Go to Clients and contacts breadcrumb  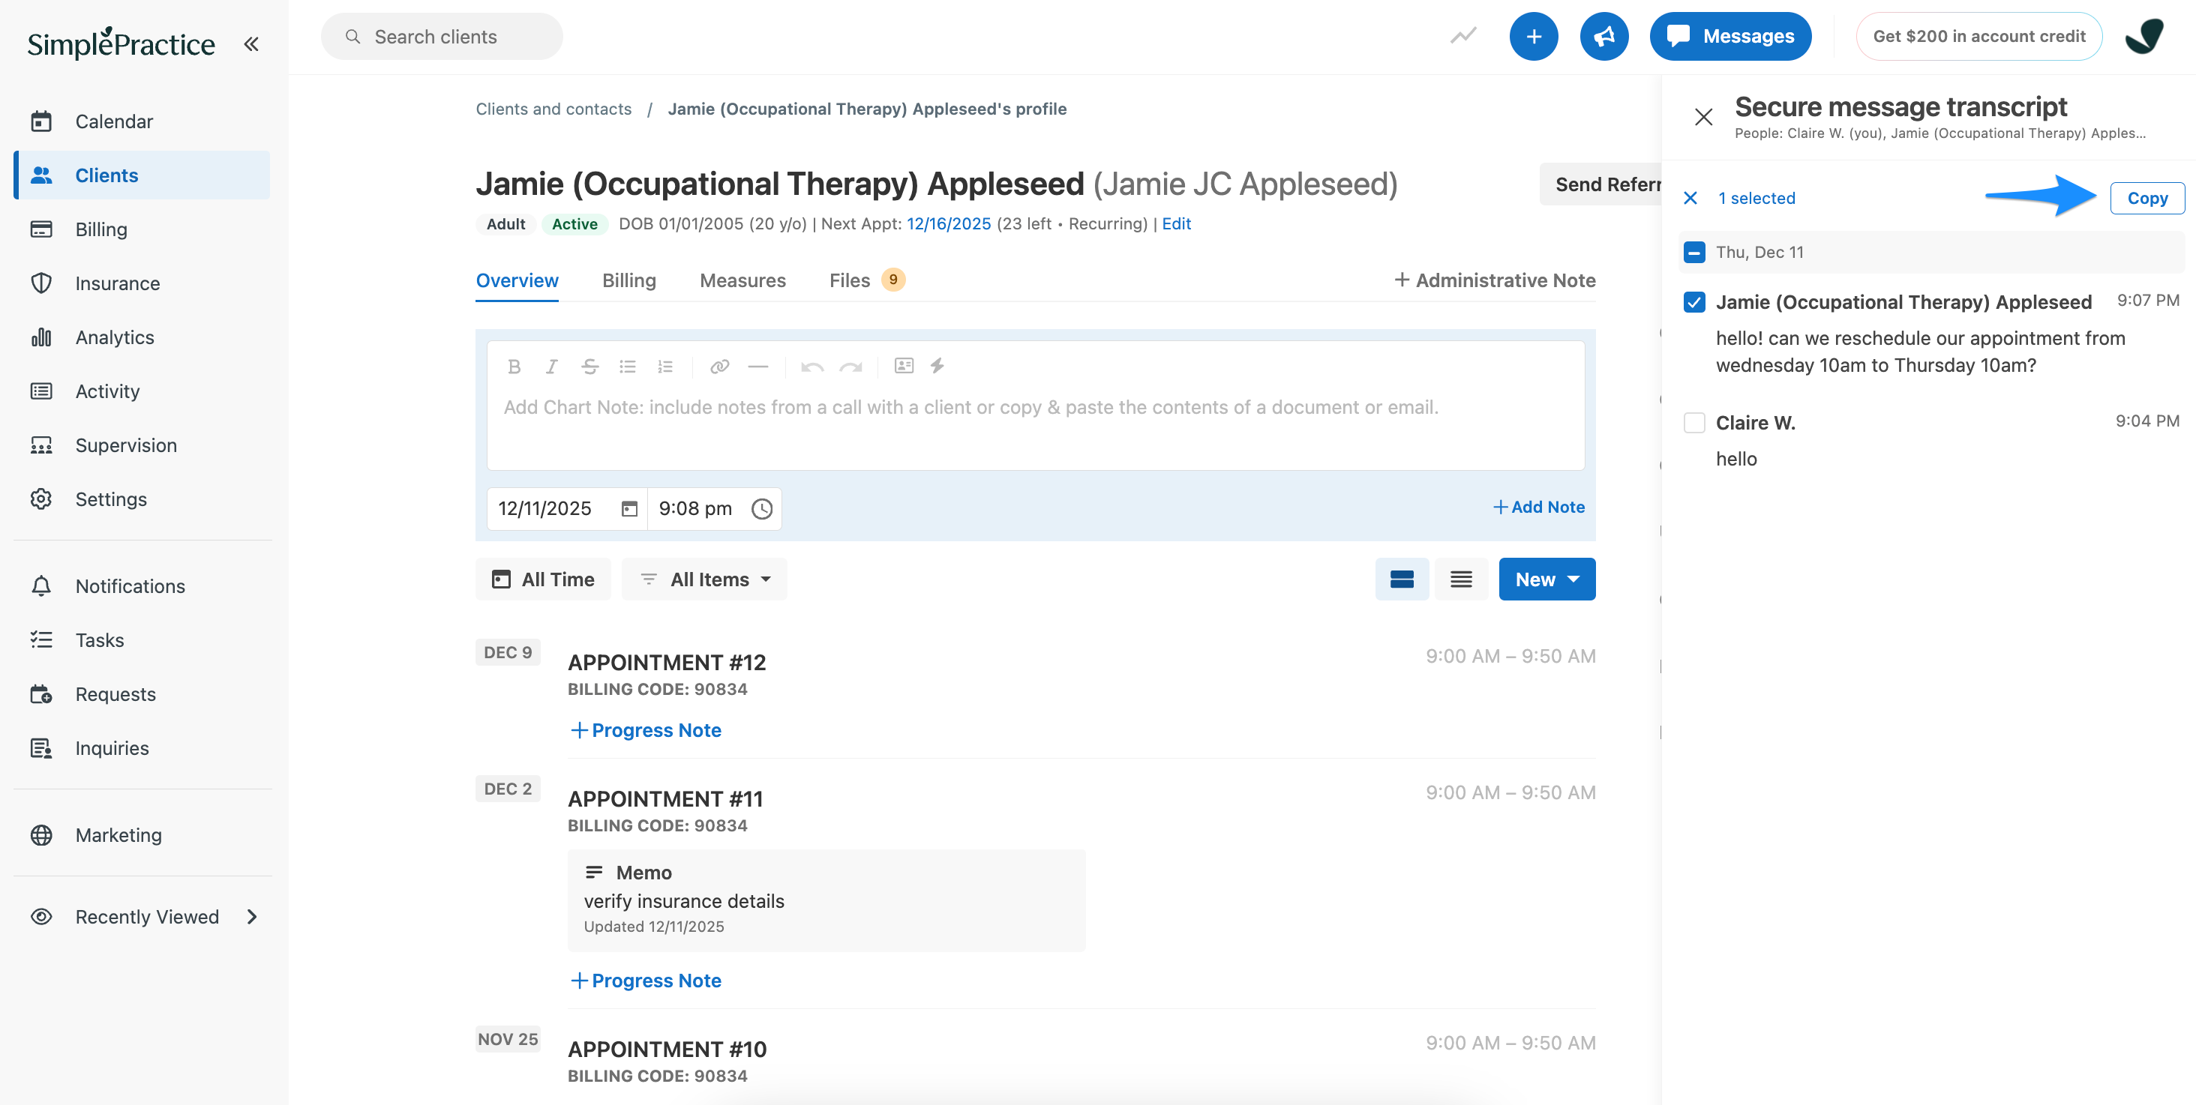553,109
